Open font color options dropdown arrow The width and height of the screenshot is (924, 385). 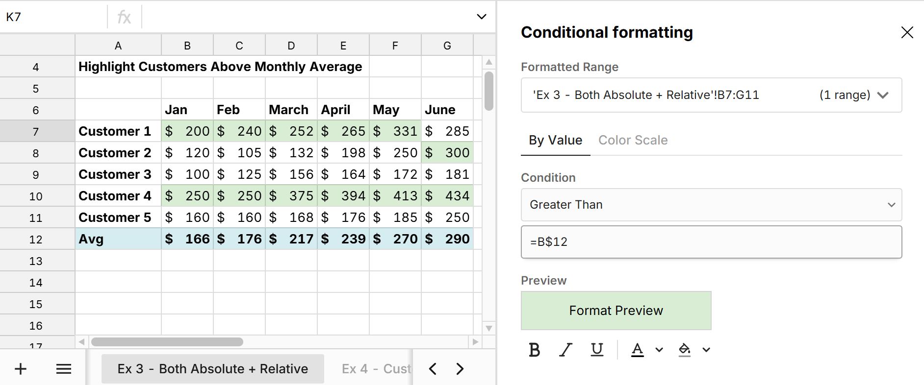659,350
